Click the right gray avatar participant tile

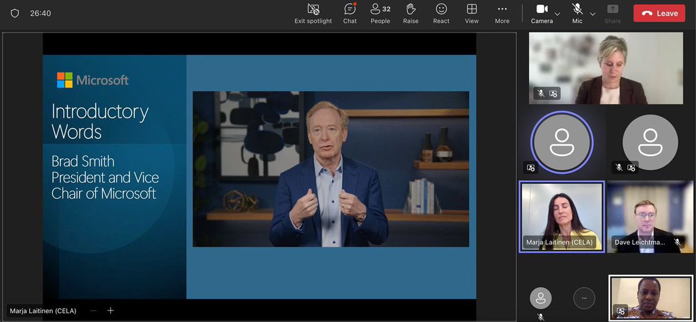click(x=650, y=142)
